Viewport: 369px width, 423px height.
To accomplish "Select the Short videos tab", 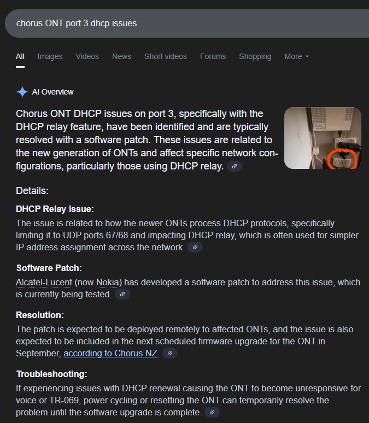I will coord(165,56).
